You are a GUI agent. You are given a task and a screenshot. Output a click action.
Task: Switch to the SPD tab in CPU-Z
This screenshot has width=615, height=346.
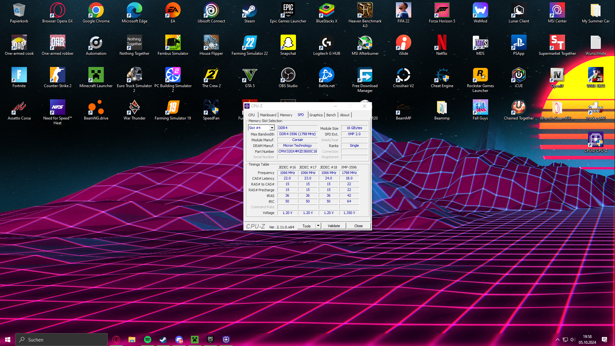pyautogui.click(x=301, y=114)
